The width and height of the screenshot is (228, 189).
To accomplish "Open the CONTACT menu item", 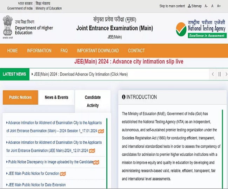I will (136, 51).
